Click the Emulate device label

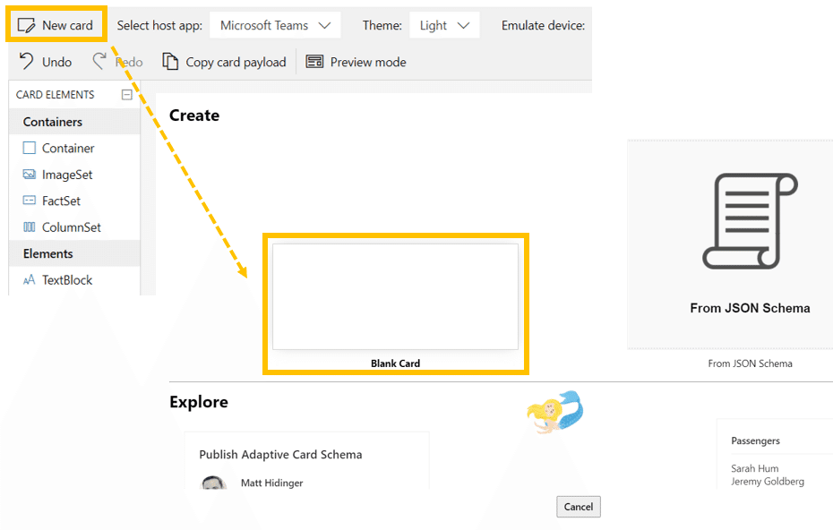pyautogui.click(x=543, y=25)
